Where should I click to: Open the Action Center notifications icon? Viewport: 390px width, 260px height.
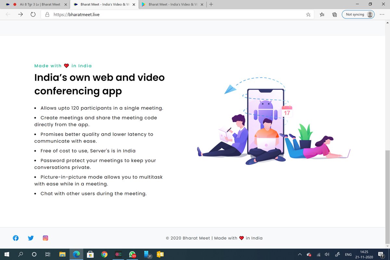(381, 254)
